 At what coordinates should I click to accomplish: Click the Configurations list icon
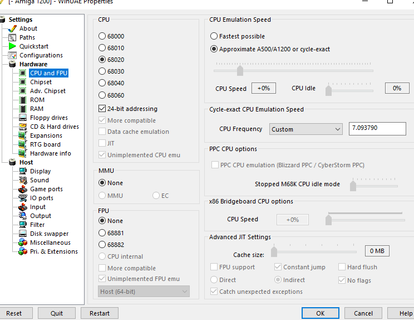pos(12,55)
